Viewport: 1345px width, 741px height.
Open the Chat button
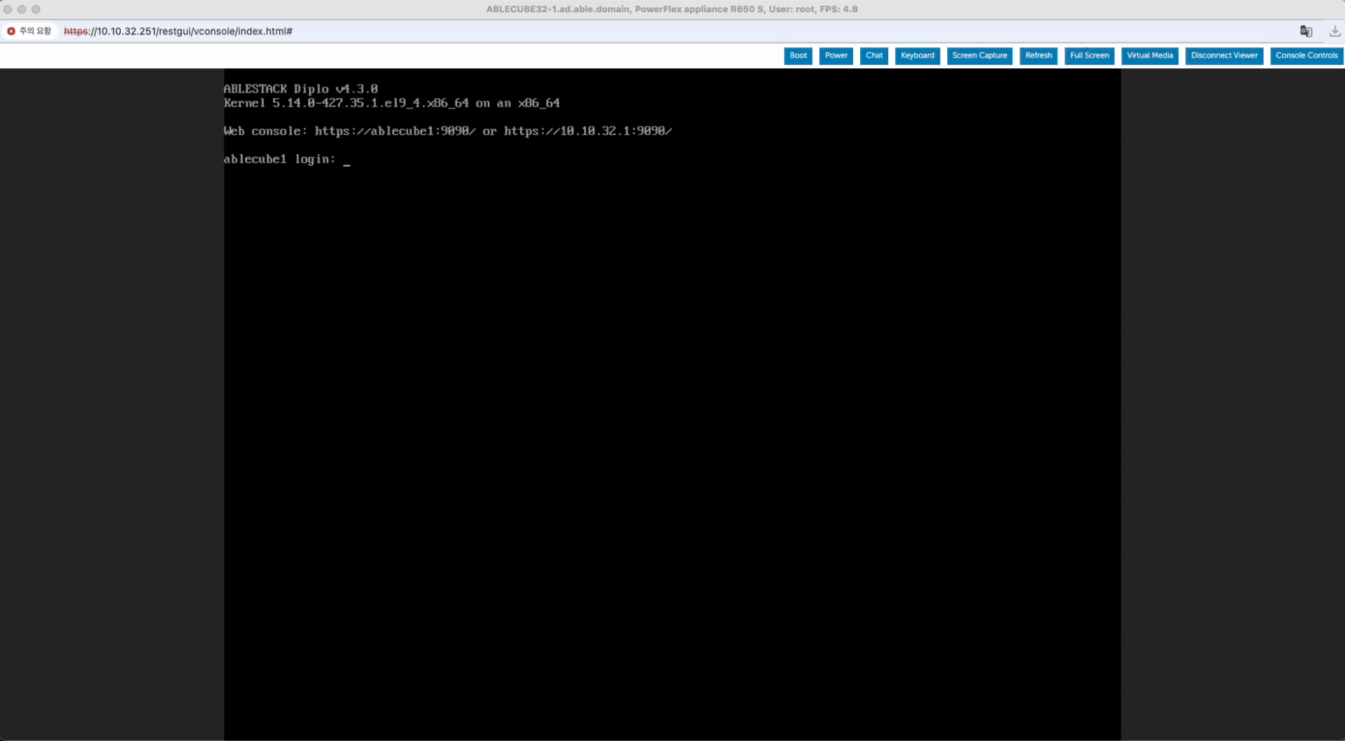pos(874,56)
